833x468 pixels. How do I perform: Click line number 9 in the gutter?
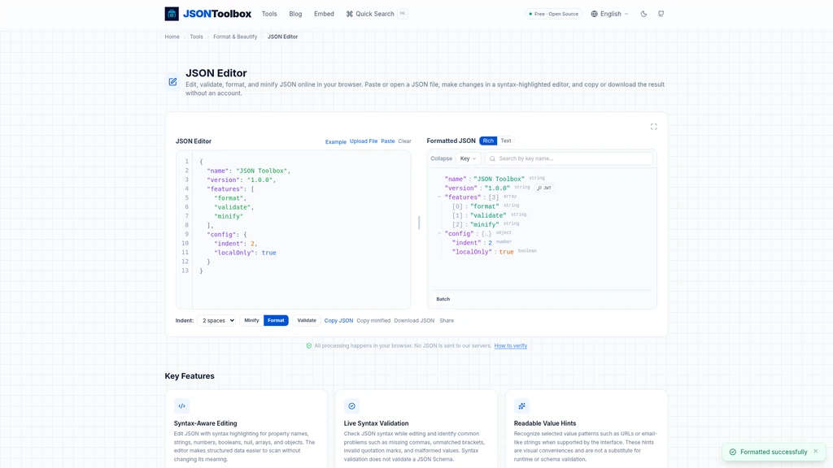coord(186,234)
